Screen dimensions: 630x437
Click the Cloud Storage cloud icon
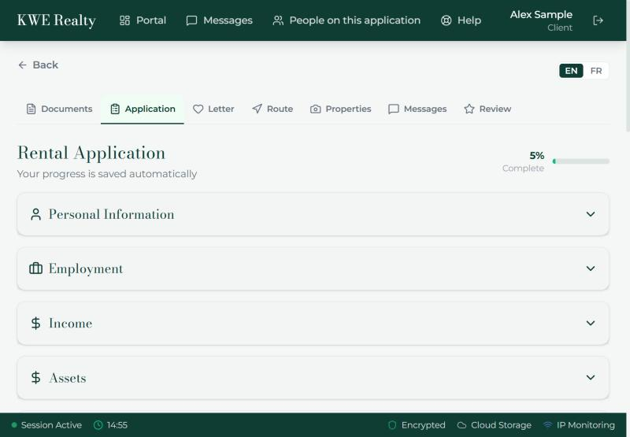tap(461, 425)
